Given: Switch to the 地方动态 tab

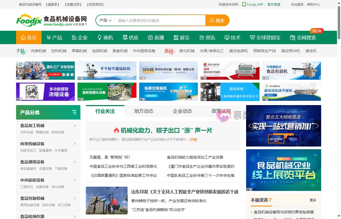Looking at the screenshot, I should (144, 111).
